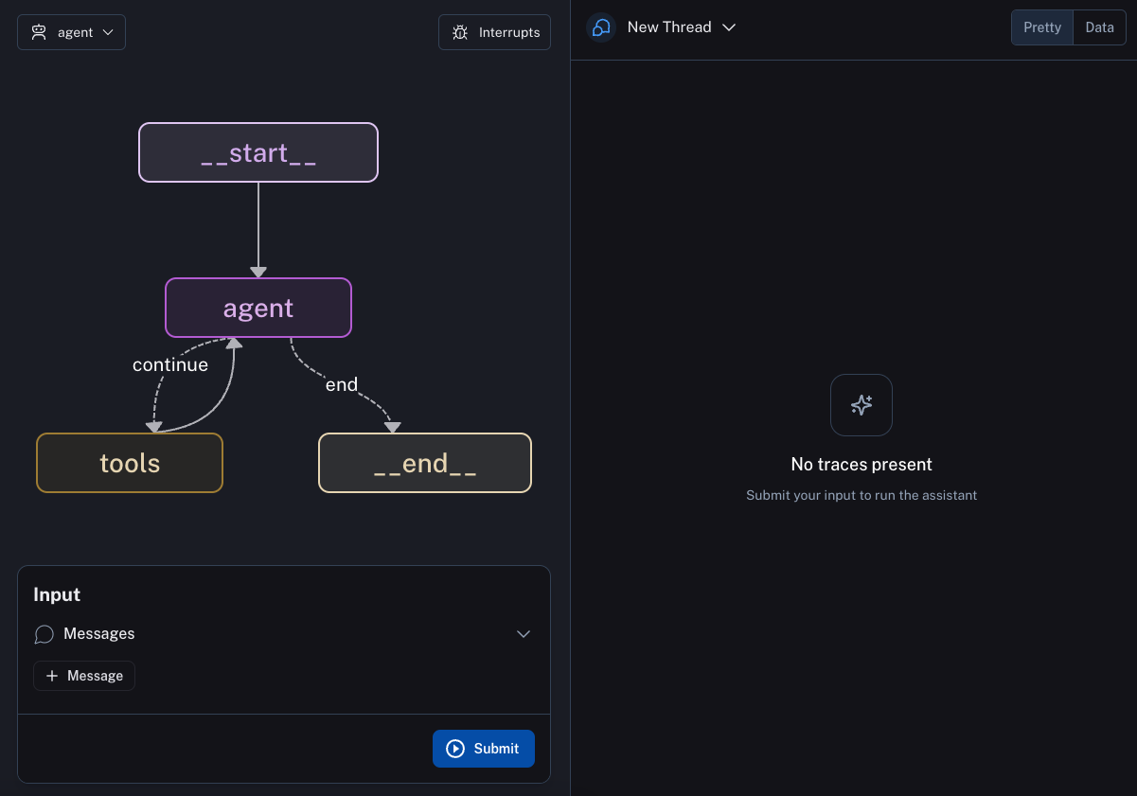Click the Messages speech bubble icon
1137x796 pixels.
tap(44, 634)
